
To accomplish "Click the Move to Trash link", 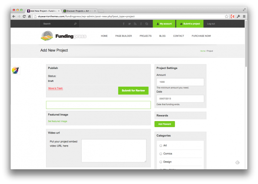I will tap(55, 88).
